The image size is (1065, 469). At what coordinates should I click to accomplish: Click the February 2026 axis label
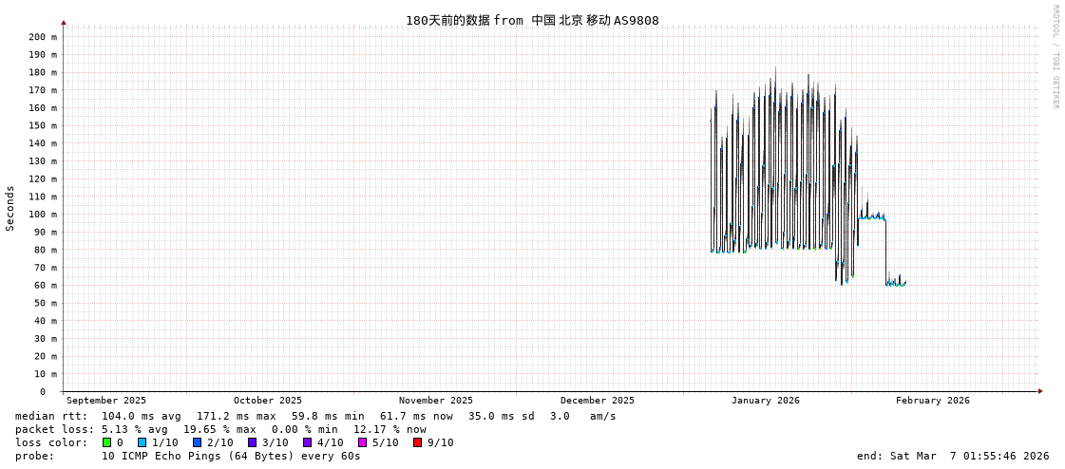point(932,401)
